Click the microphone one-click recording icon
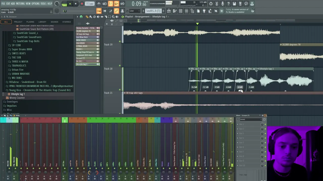Viewport: 323px width, 181px height. 223,4
